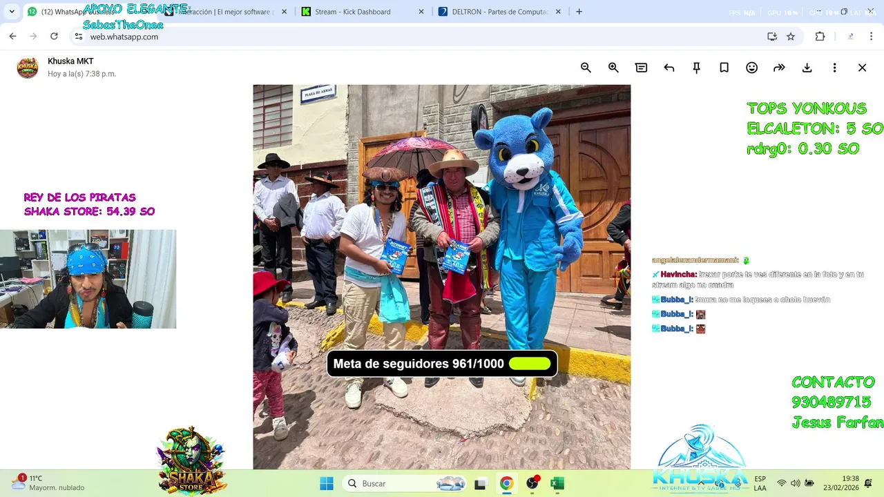The image size is (884, 497).
Task: Reply to this photo message
Action: pos(669,68)
